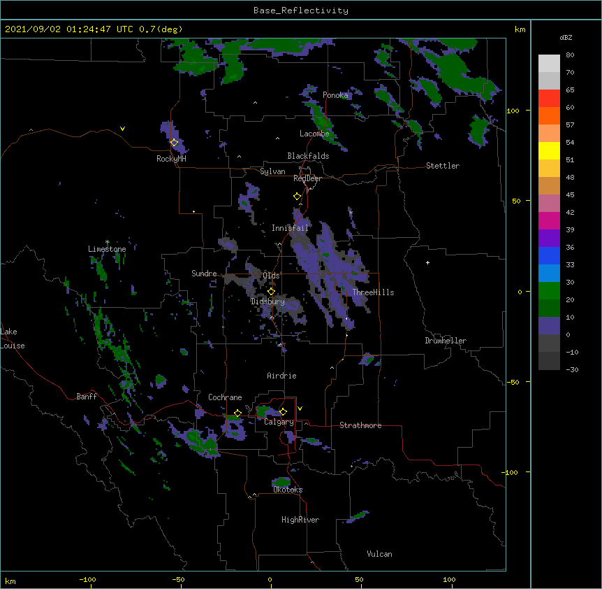This screenshot has height=589, width=602.
Task: Click the yellow v marker east of Calgary
Action: (x=300, y=409)
